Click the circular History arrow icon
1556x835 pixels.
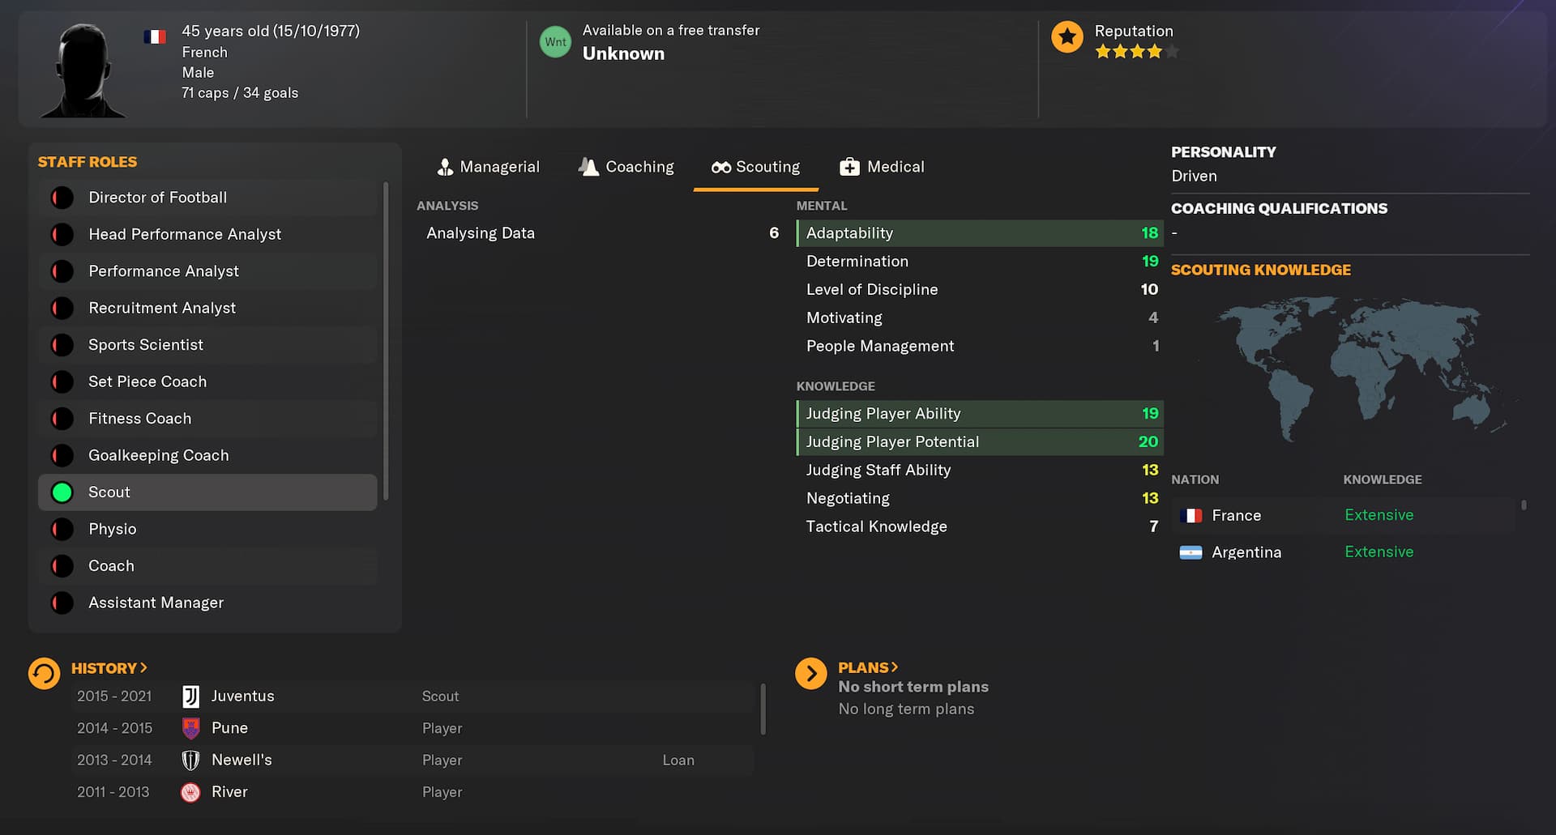pyautogui.click(x=45, y=673)
